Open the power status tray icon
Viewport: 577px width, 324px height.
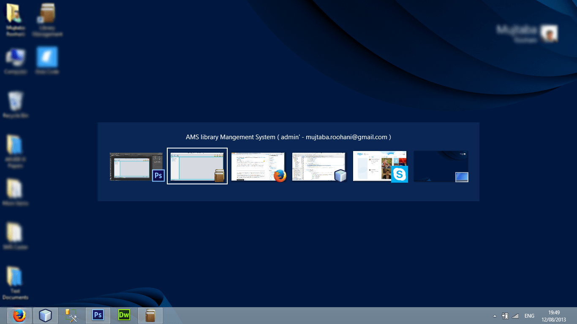505,316
